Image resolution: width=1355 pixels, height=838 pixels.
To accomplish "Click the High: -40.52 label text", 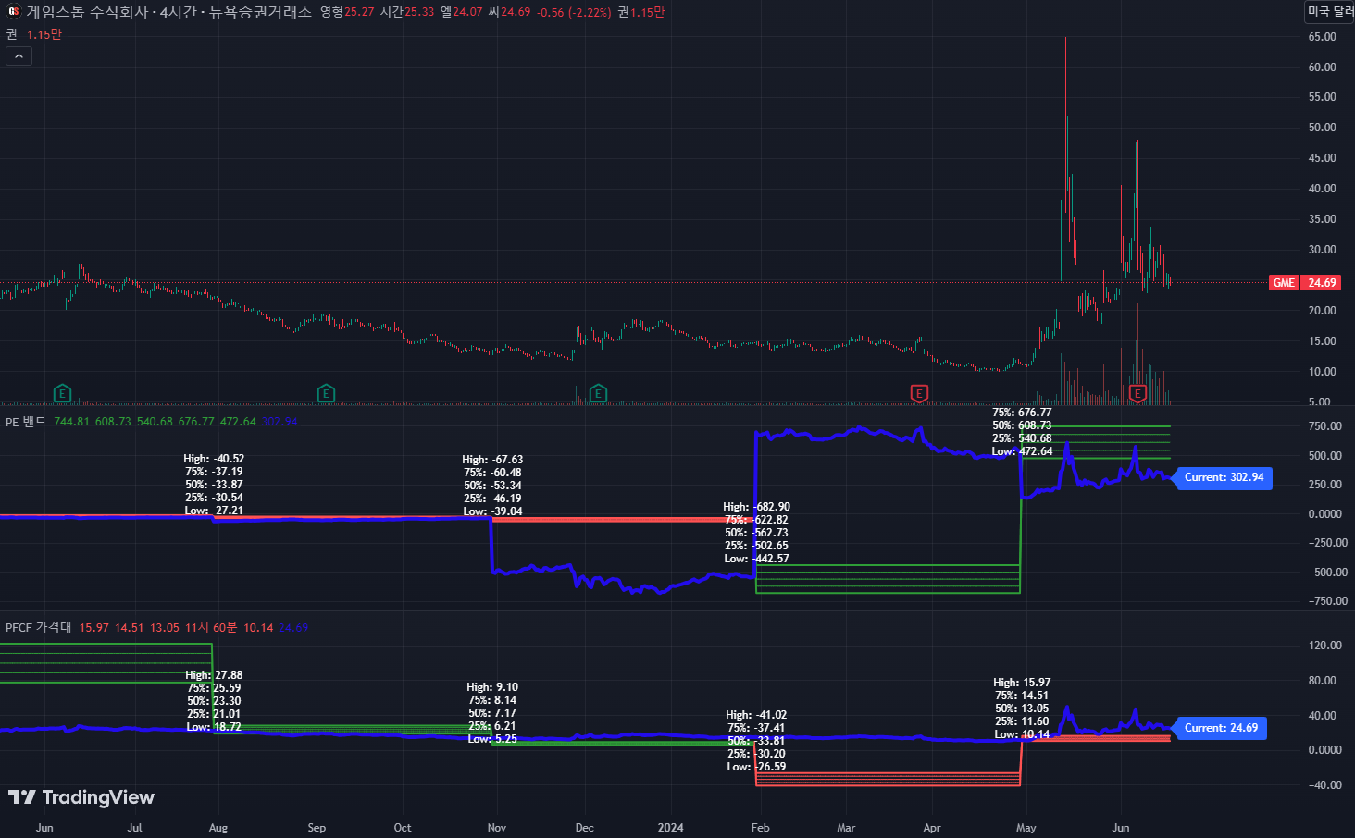I will [214, 459].
